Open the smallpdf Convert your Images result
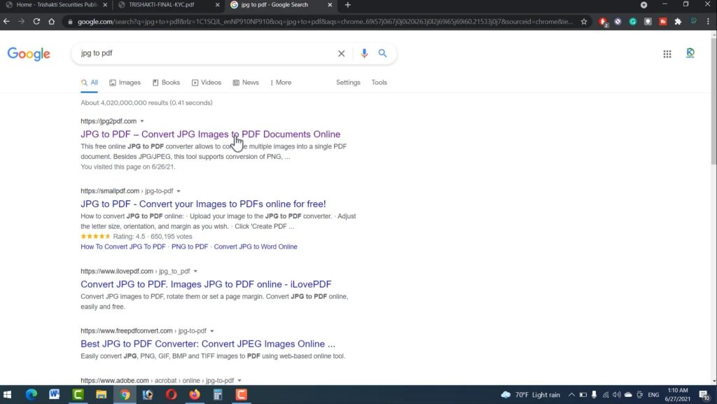The height and width of the screenshot is (404, 717). (203, 204)
